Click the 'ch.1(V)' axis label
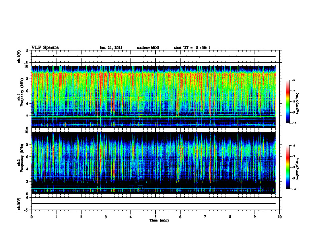The width and height of the screenshot is (315, 243). [19, 56]
